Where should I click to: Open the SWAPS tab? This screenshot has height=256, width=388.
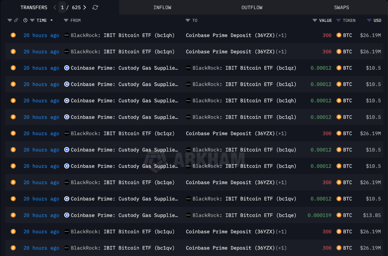coord(341,8)
